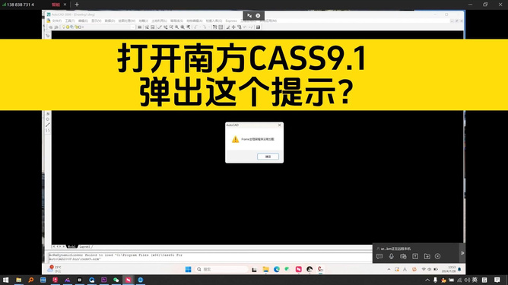Click the CASS app icon on remote taskbar
508x285 pixels.
(x=320, y=269)
